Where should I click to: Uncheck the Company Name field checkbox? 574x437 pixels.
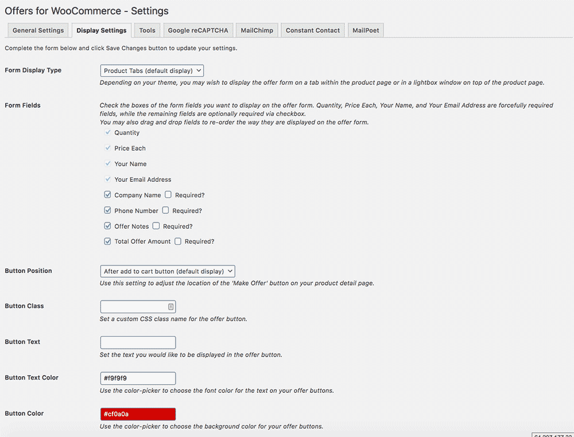pyautogui.click(x=107, y=195)
